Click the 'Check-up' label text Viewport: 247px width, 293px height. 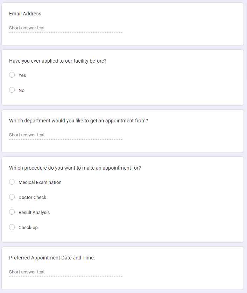(x=28, y=228)
